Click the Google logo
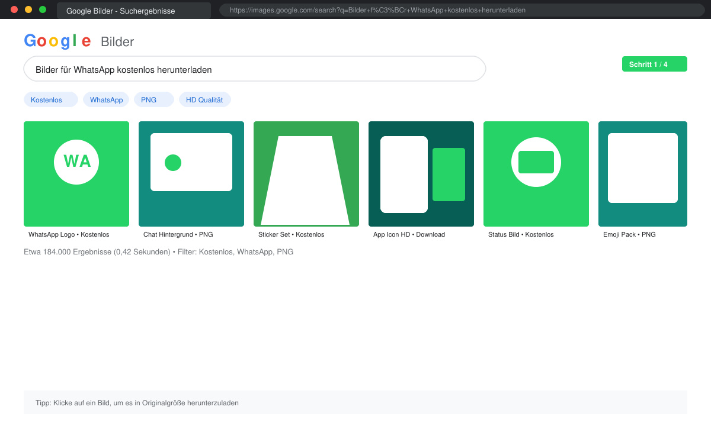The image size is (711, 426). (57, 41)
